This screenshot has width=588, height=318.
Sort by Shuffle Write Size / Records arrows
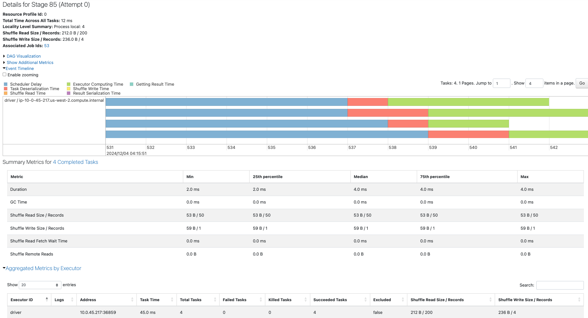[579, 300]
